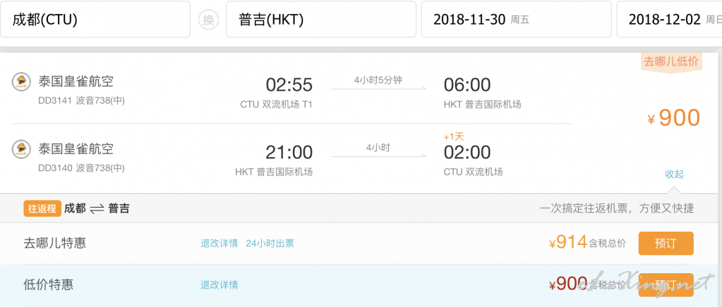Image resolution: width=722 pixels, height=307 pixels.
Task: Click the outbound flight direction arrow
Action: point(378,88)
